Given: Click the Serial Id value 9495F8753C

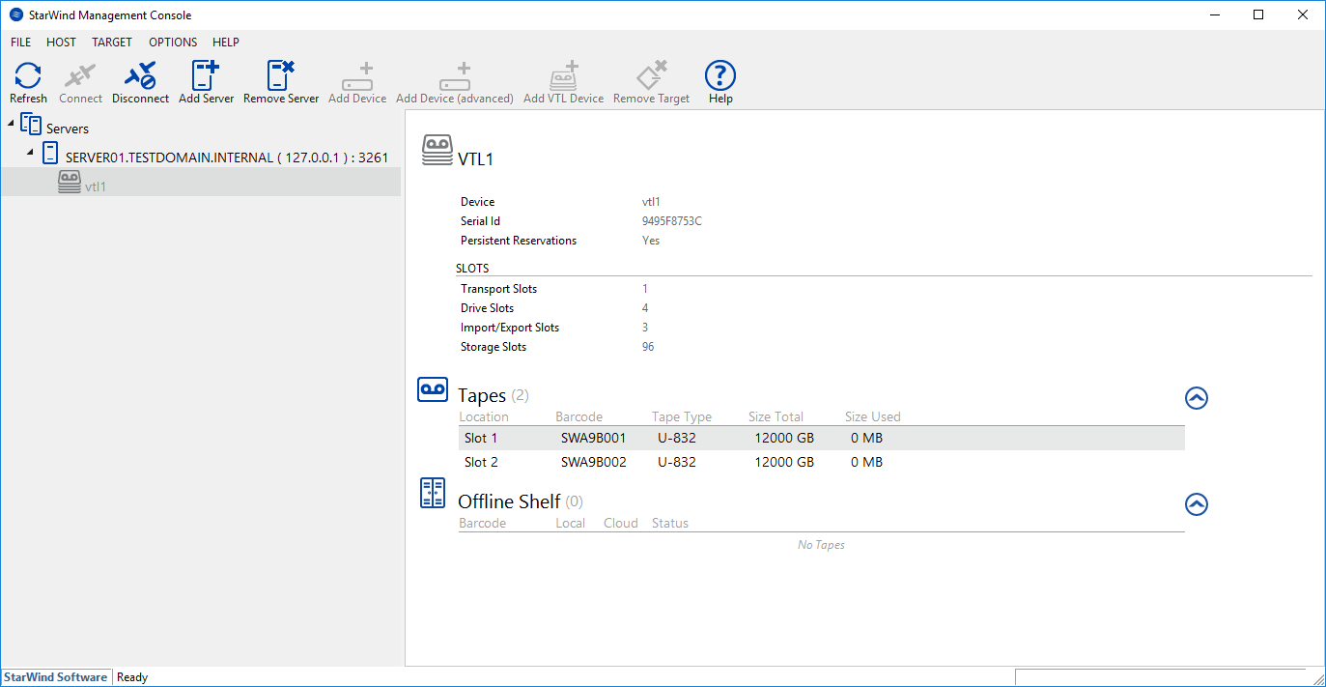Looking at the screenshot, I should pyautogui.click(x=672, y=221).
